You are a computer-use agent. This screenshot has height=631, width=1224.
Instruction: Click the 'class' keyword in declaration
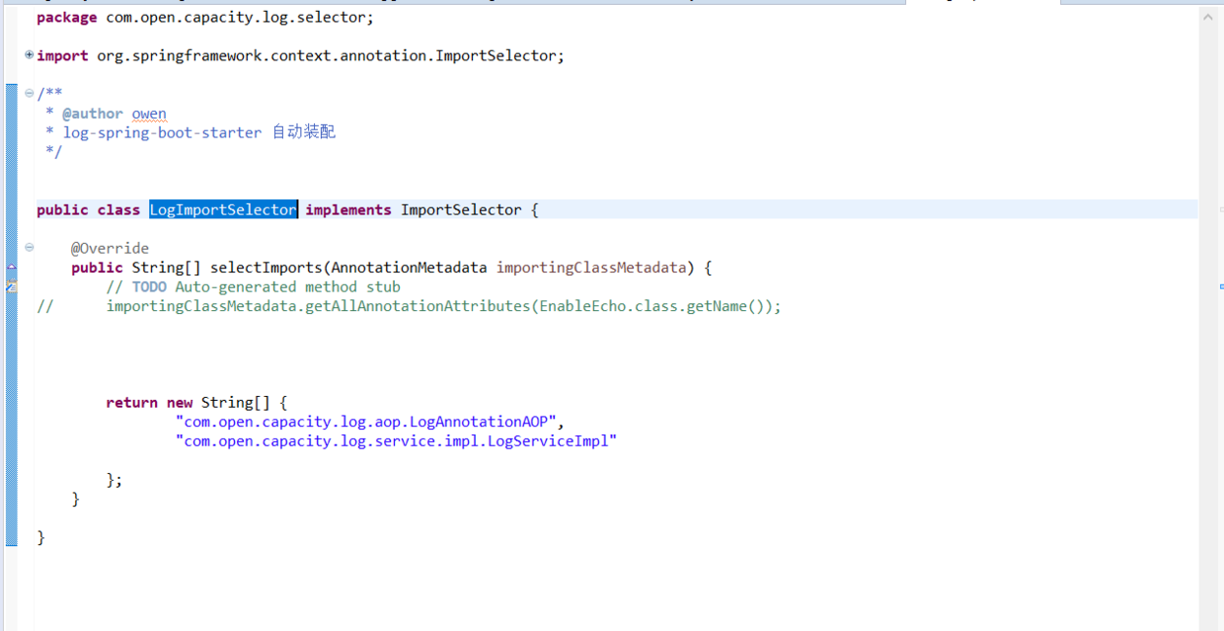click(x=118, y=209)
